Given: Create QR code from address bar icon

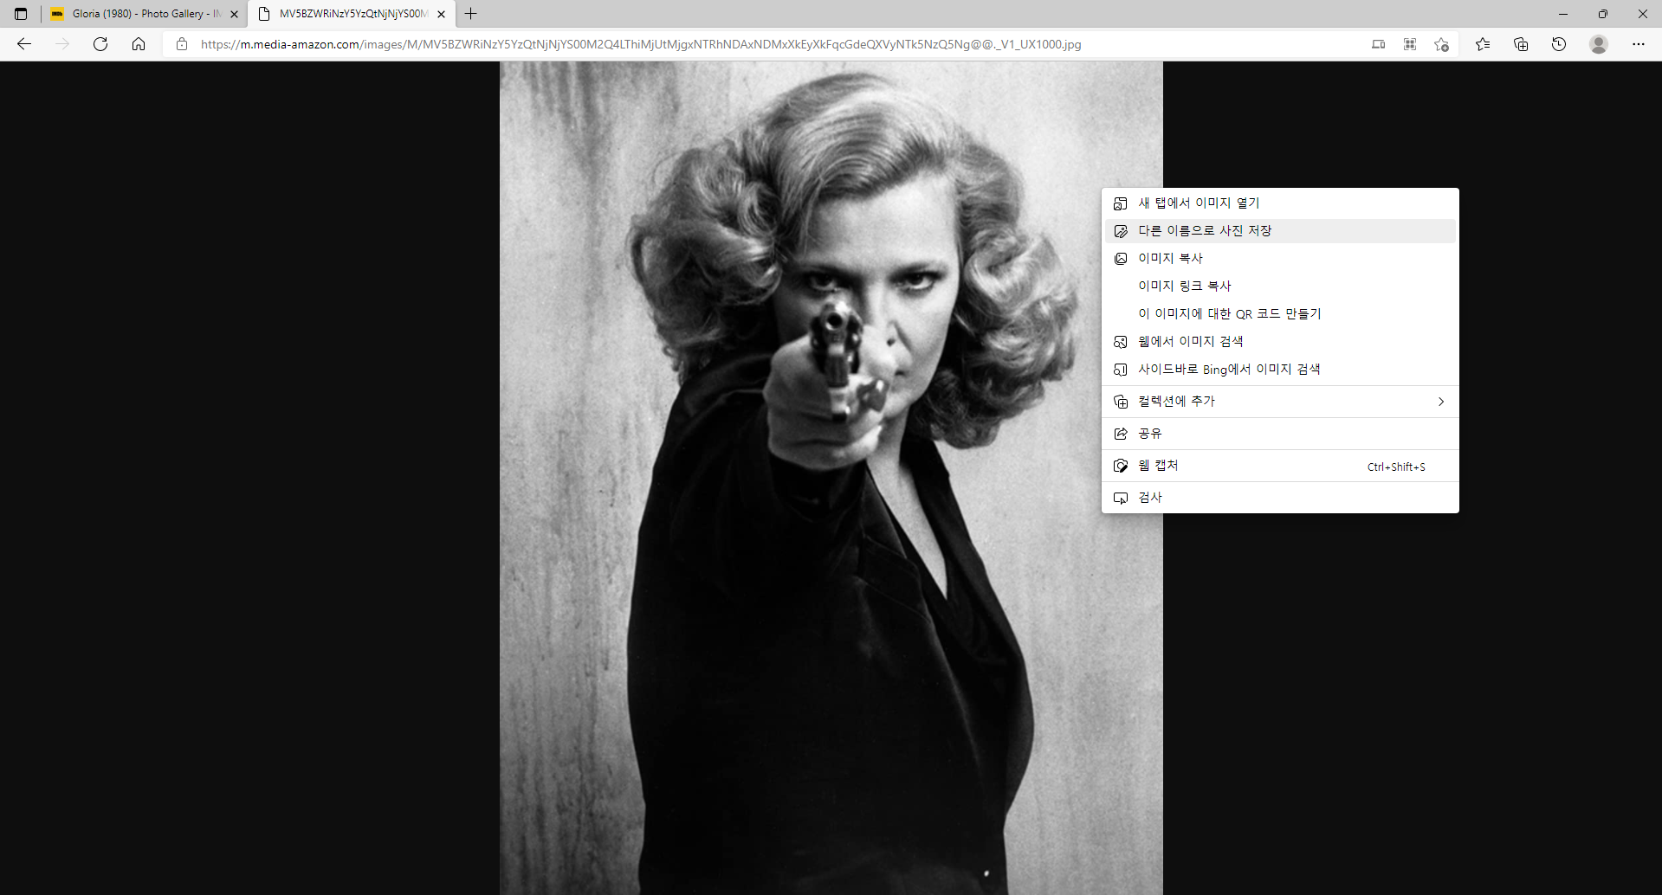Looking at the screenshot, I should click(1410, 44).
